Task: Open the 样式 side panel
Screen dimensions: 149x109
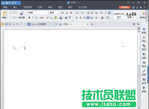Action: pyautogui.click(x=144, y=39)
